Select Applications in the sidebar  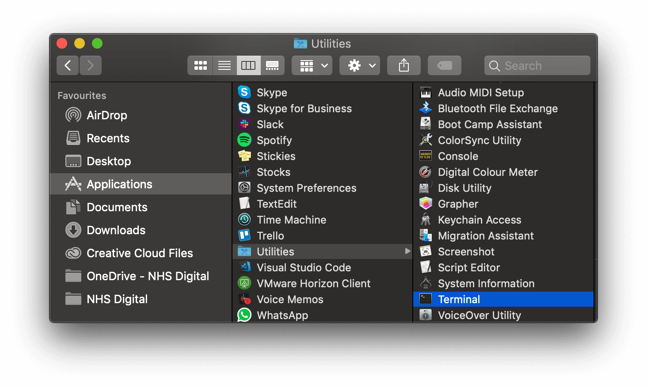(119, 184)
